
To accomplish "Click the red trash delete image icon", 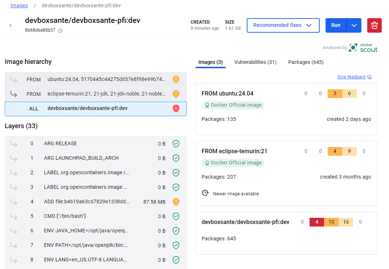I will 374,25.
